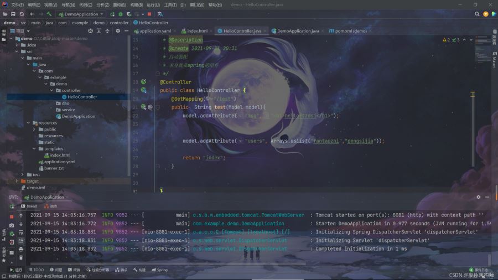Collapse the controller package
498x280 pixels.
click(52, 90)
